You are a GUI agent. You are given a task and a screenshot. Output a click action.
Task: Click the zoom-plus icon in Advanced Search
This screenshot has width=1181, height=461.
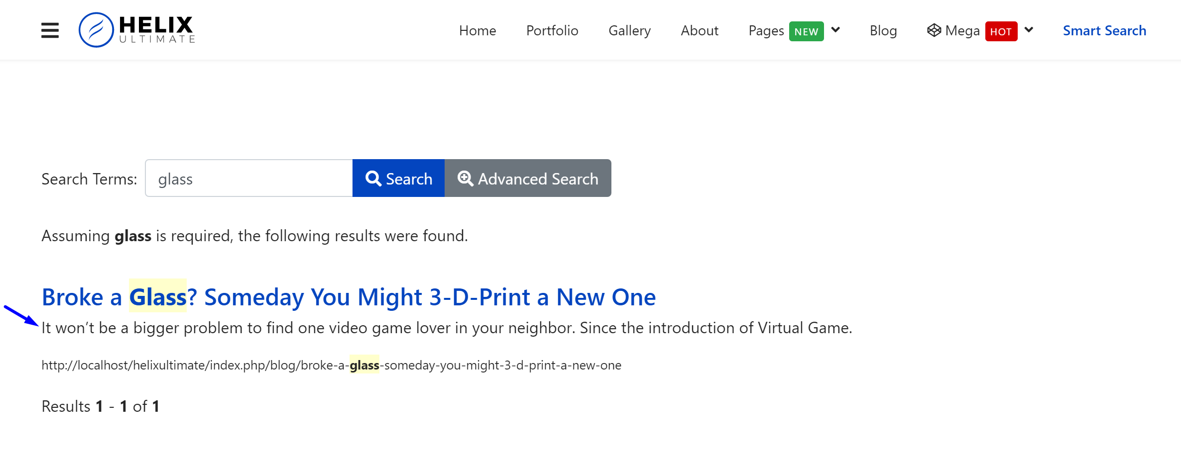tap(465, 179)
